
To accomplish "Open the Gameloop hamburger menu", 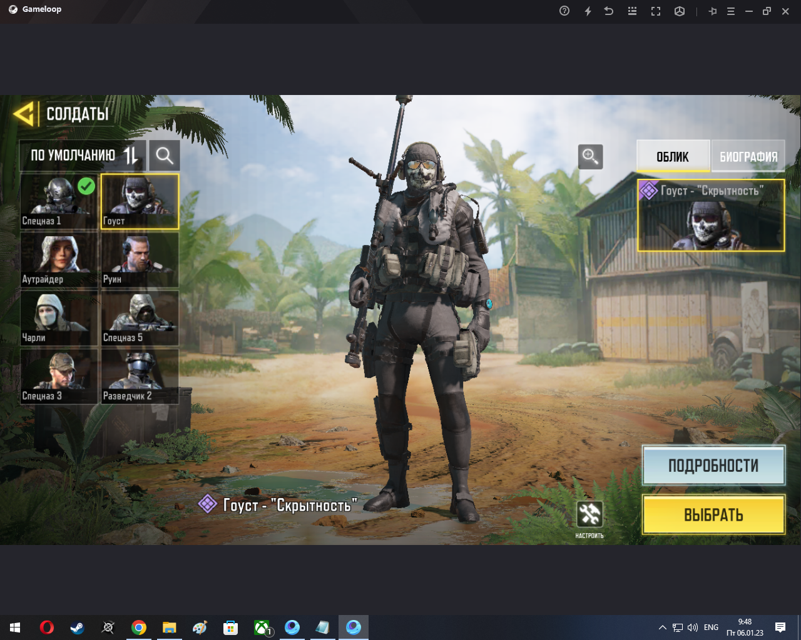I will tap(730, 11).
